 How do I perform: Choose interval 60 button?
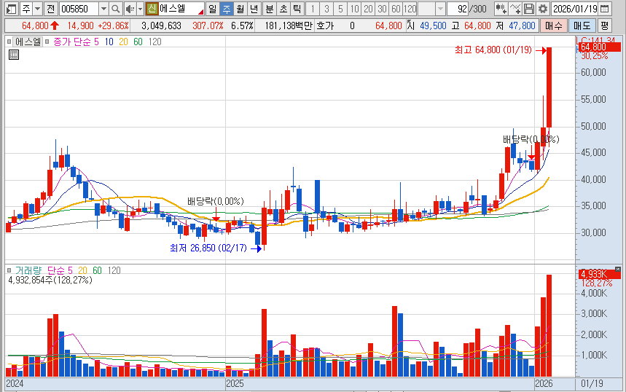click(x=396, y=9)
